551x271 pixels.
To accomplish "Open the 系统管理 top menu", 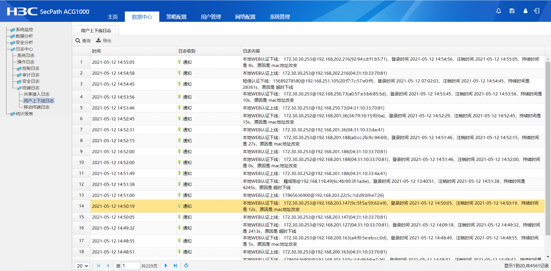I will [280, 17].
